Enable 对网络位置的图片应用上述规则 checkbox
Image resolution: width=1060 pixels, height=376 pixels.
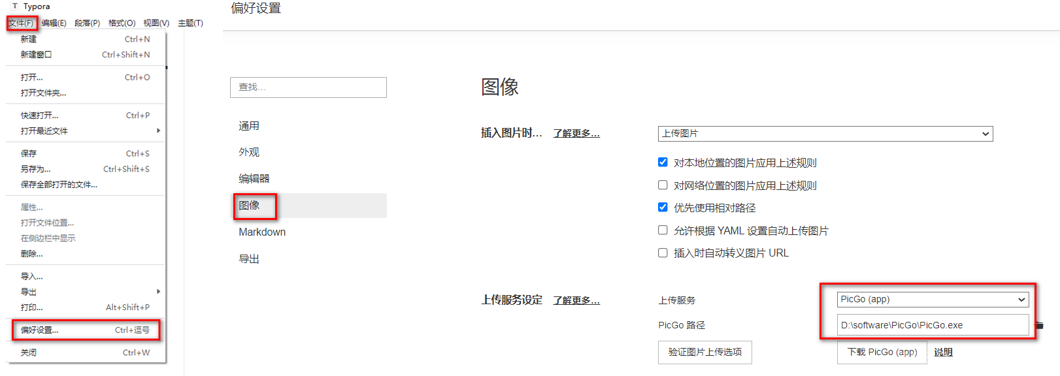pyautogui.click(x=663, y=185)
